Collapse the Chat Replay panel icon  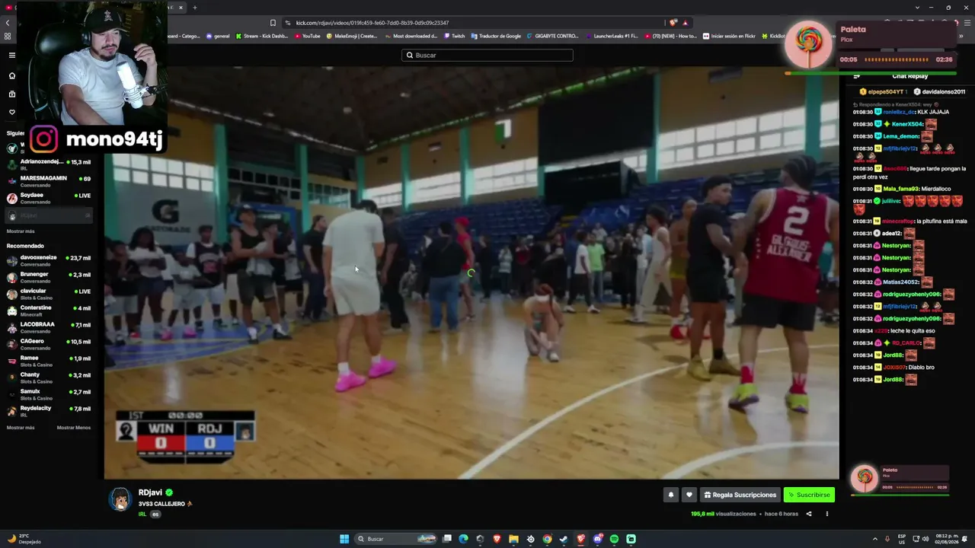tap(857, 76)
